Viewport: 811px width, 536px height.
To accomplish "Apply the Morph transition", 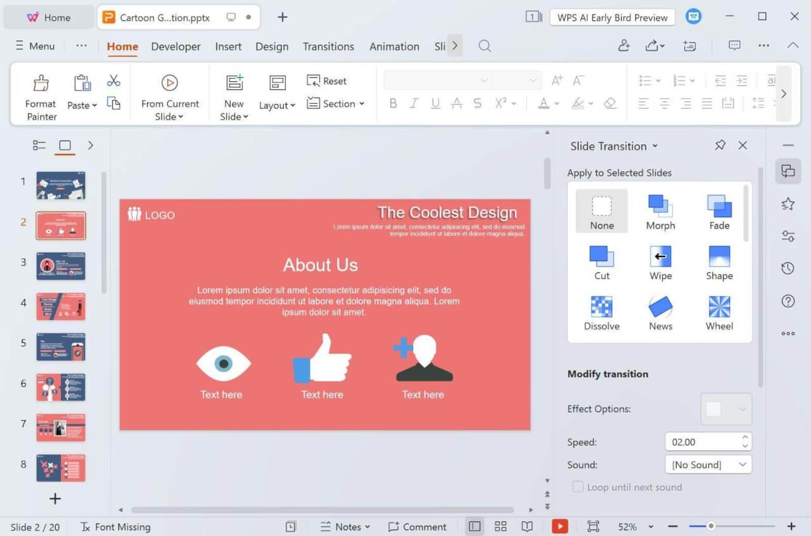I will 660,211.
